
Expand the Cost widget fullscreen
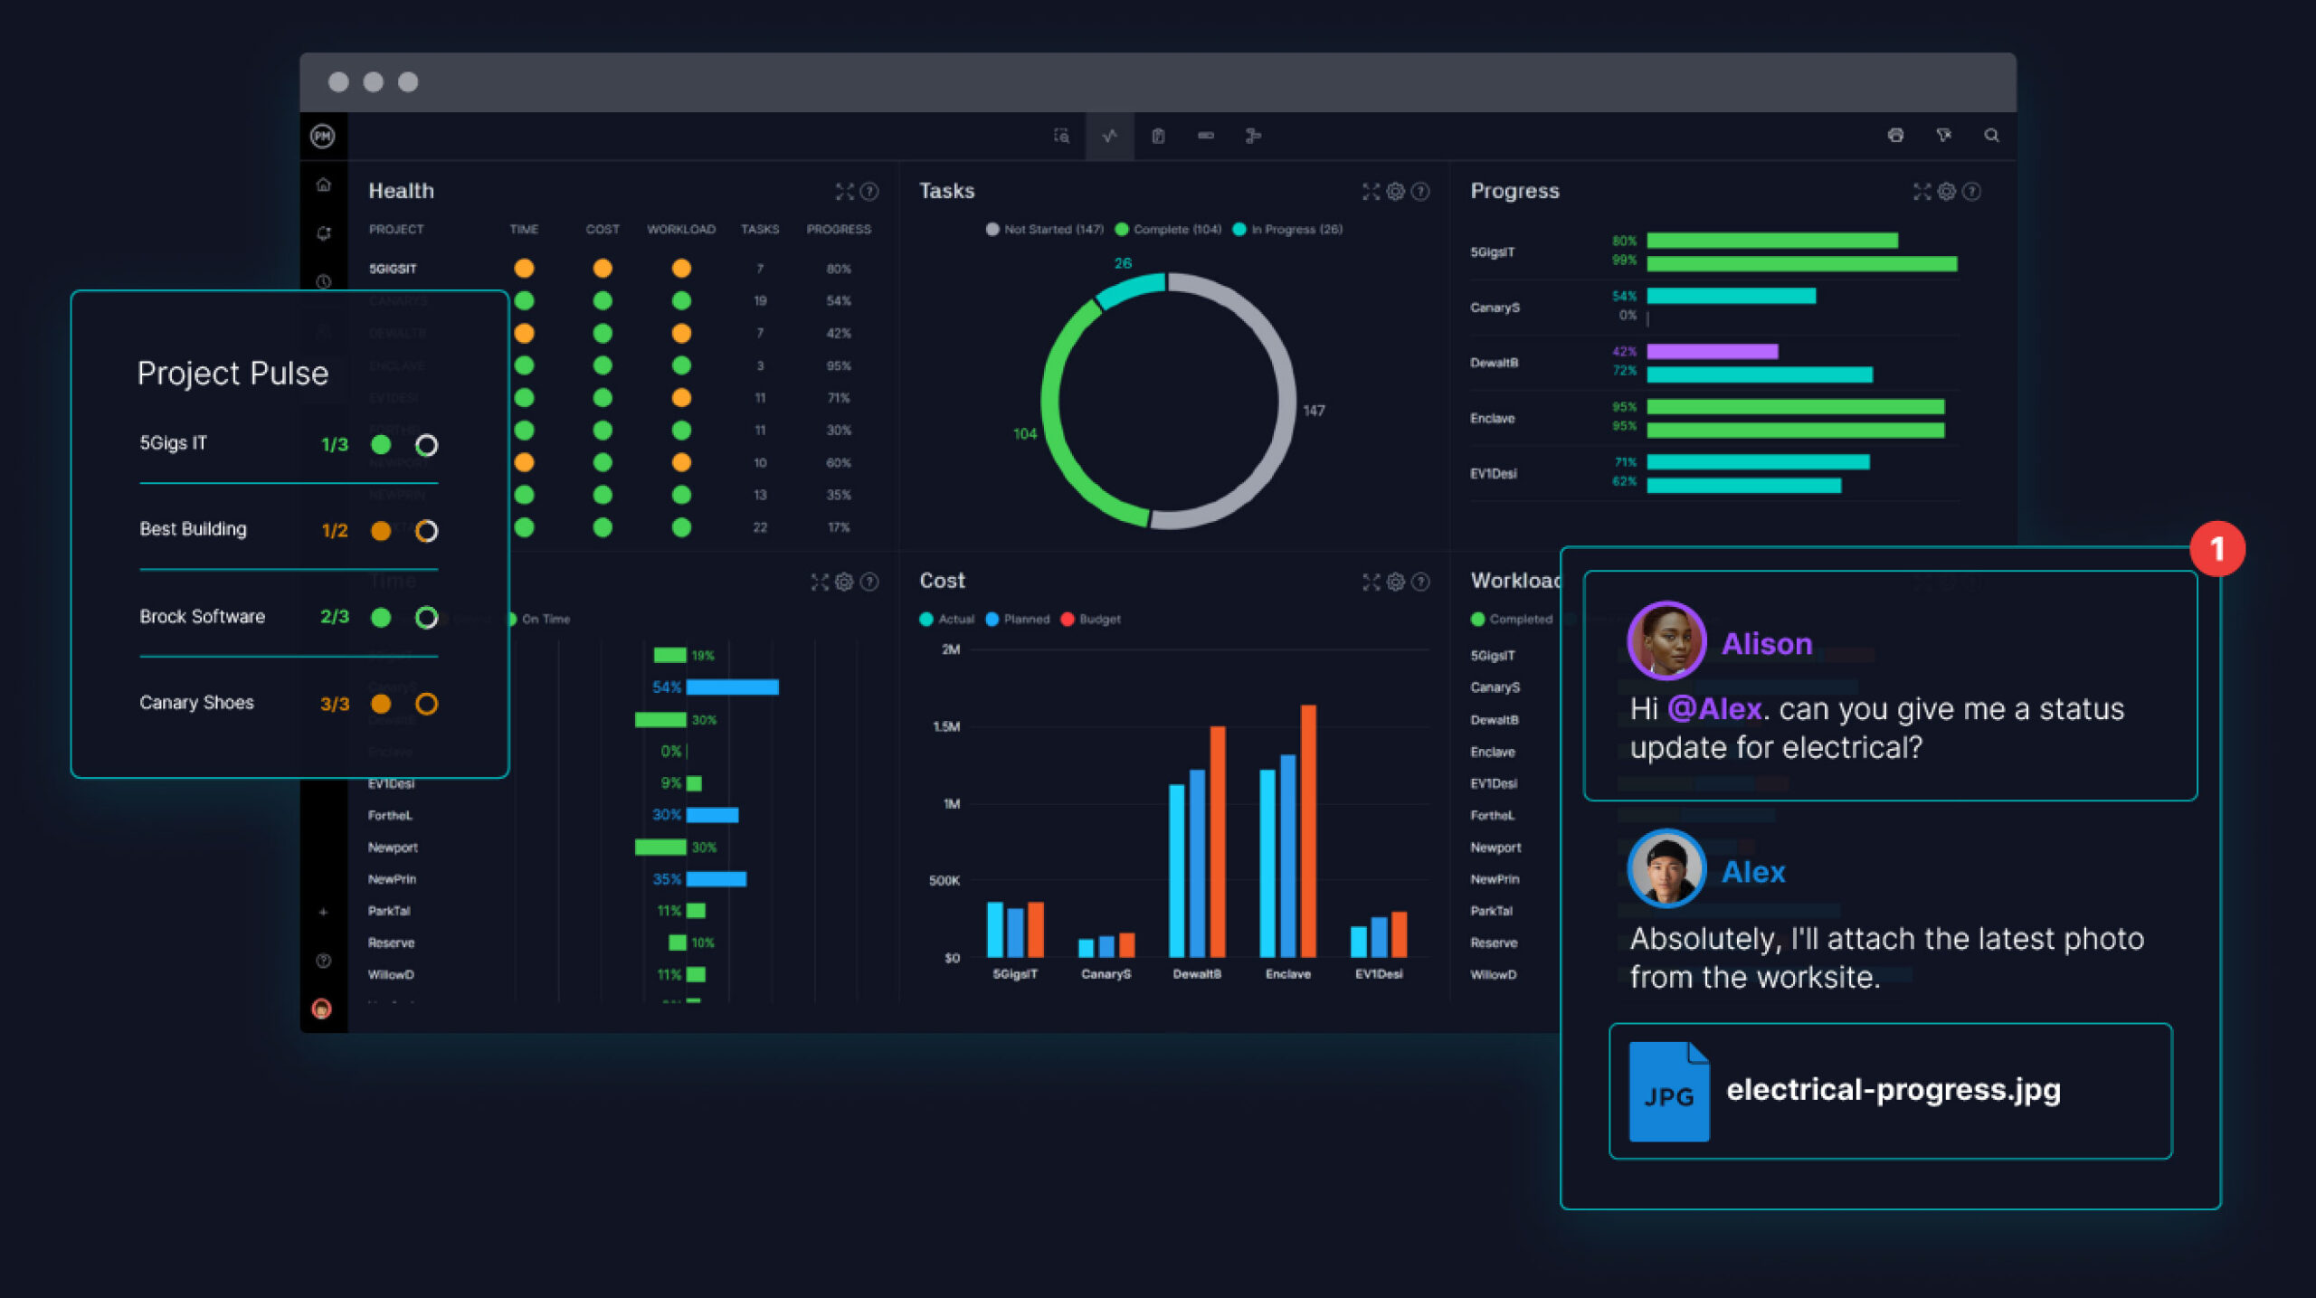(x=1371, y=582)
